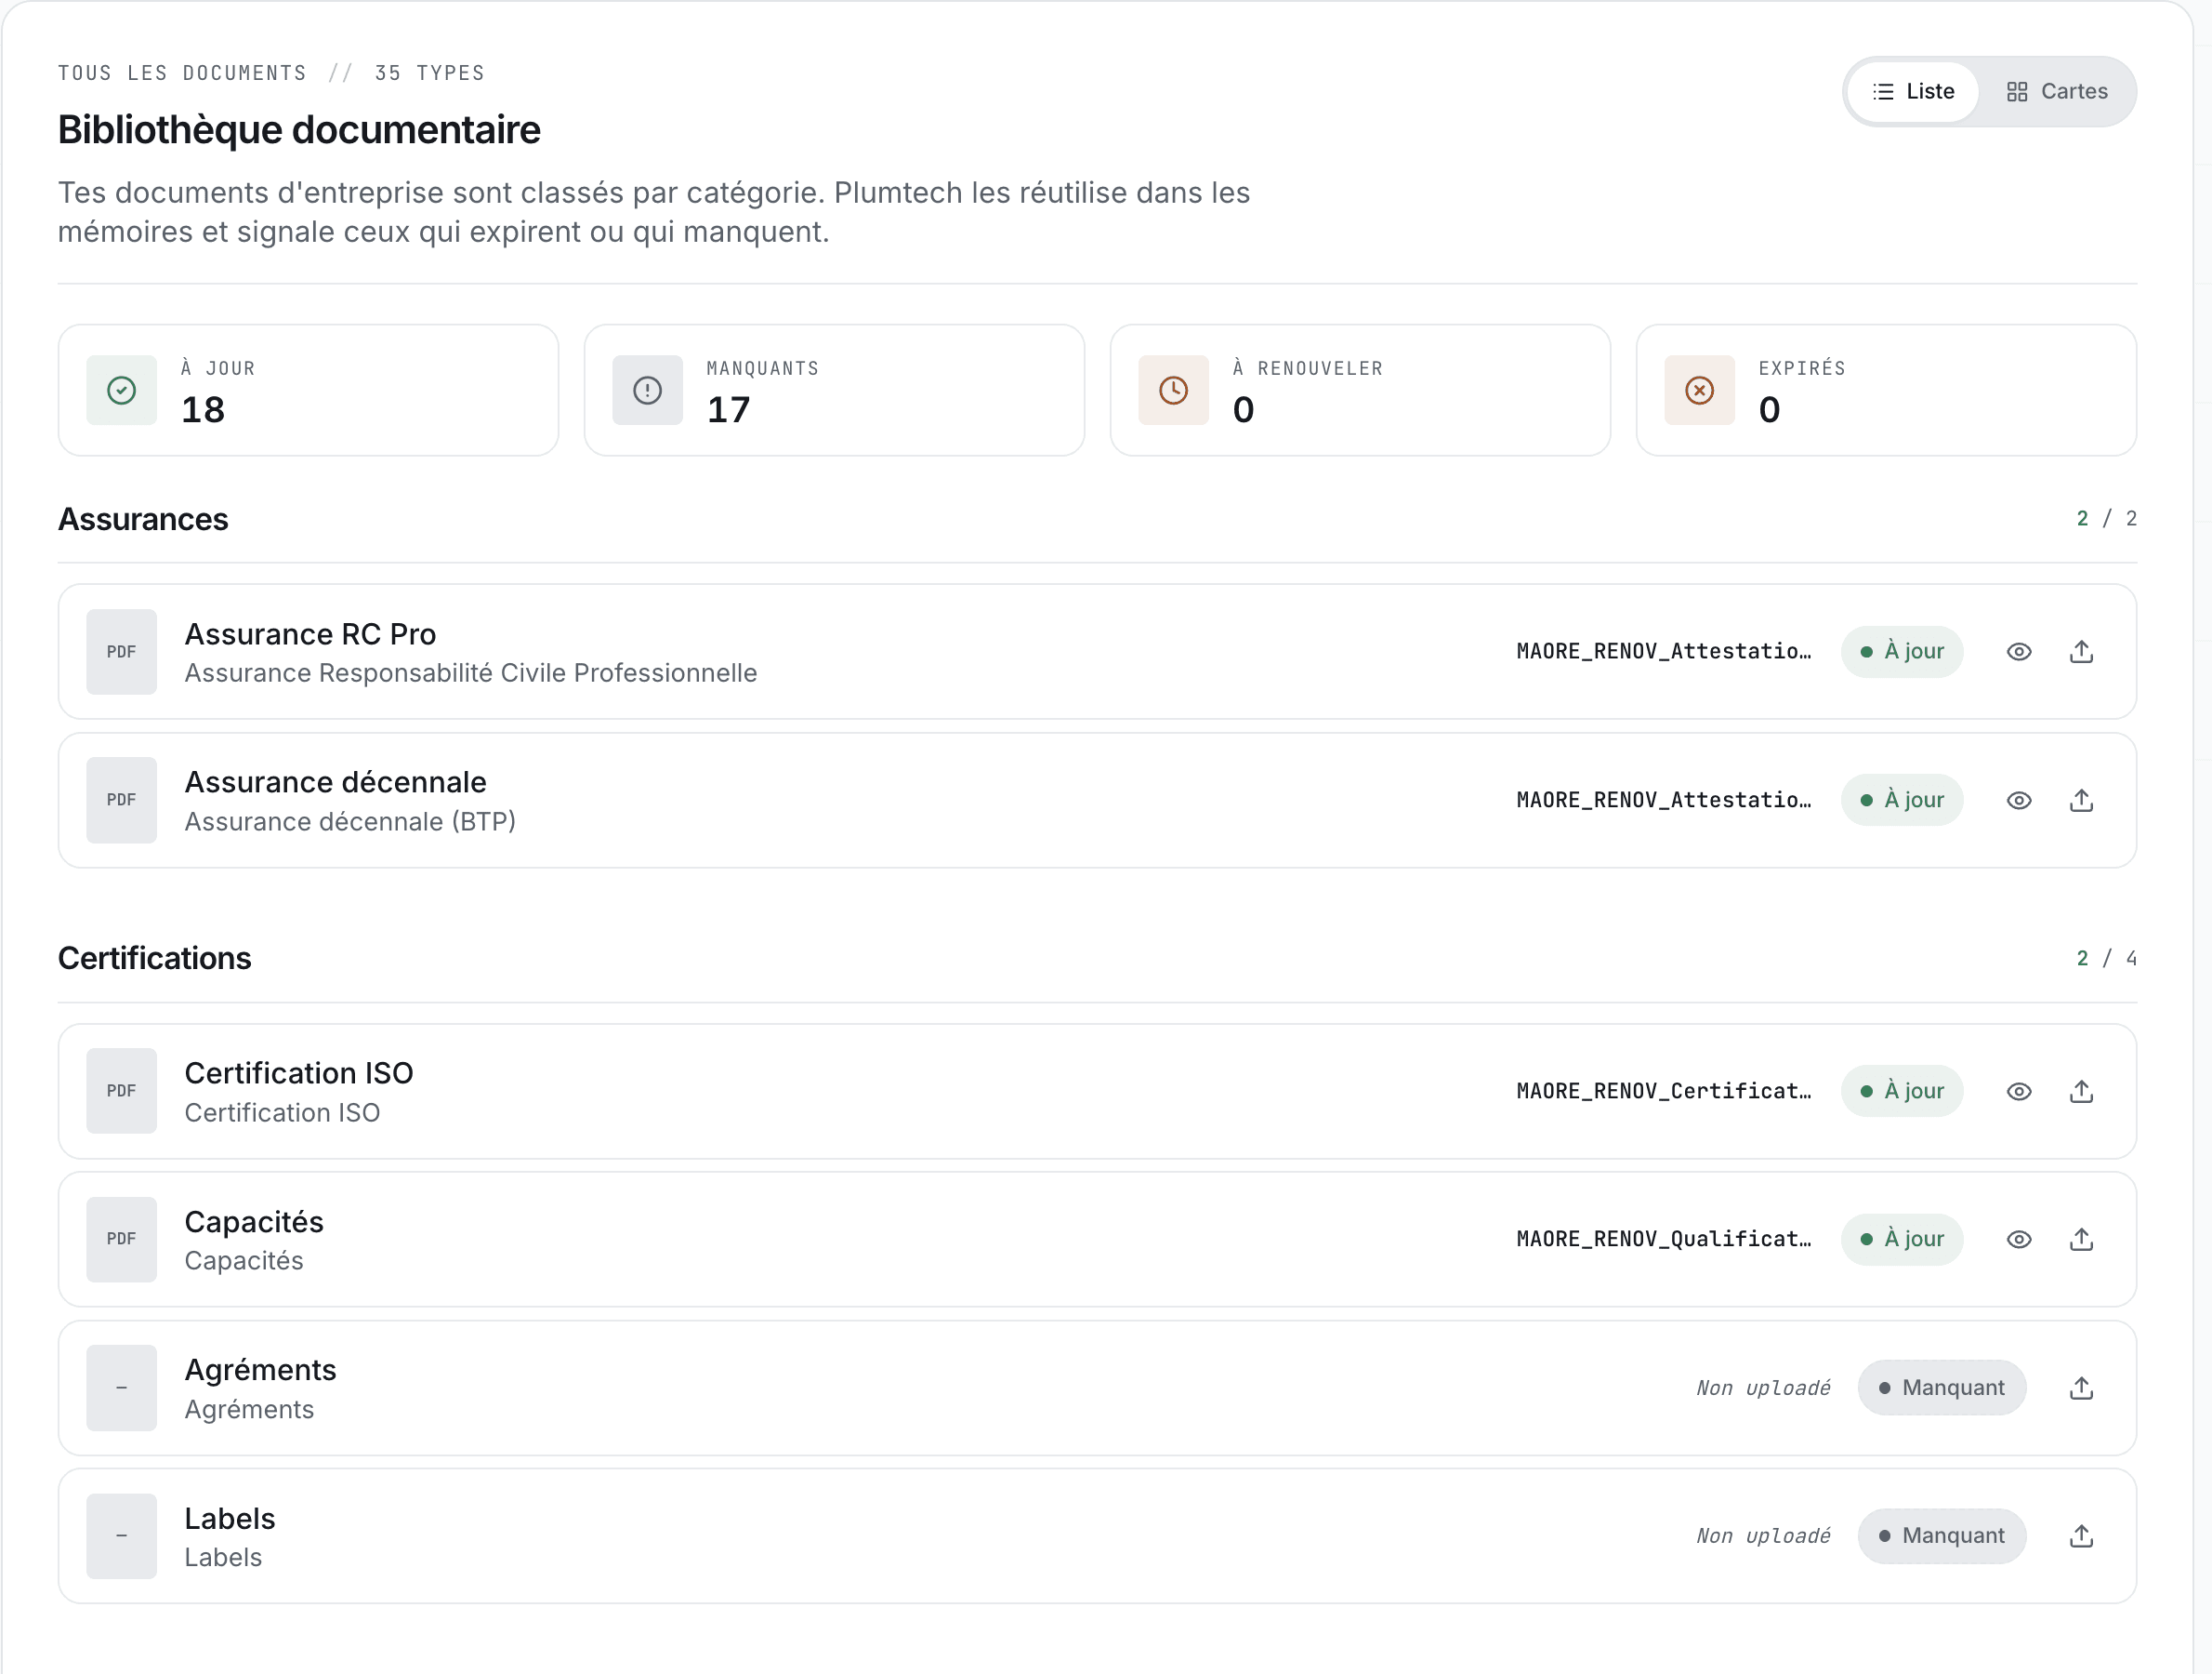Click the cross icon in Expirés card
This screenshot has width=2212, height=1674.
1699,391
